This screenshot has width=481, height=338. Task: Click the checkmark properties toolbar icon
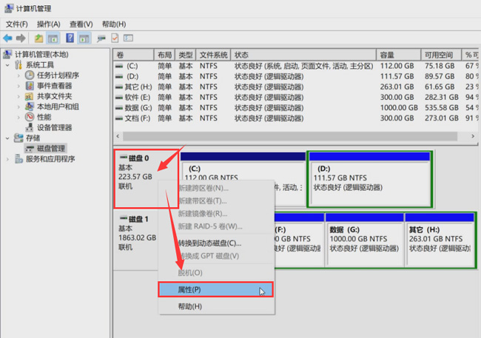coord(115,38)
